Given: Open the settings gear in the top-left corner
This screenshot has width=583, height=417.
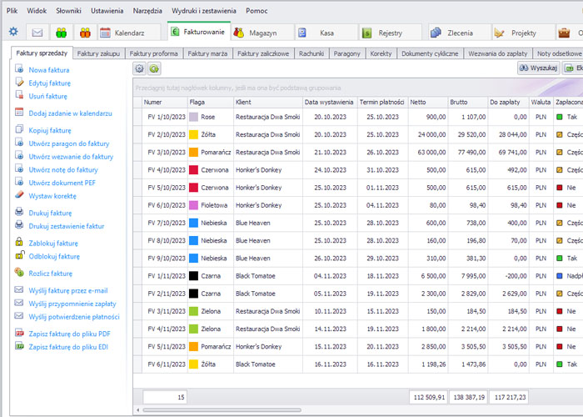Looking at the screenshot, I should click(12, 33).
